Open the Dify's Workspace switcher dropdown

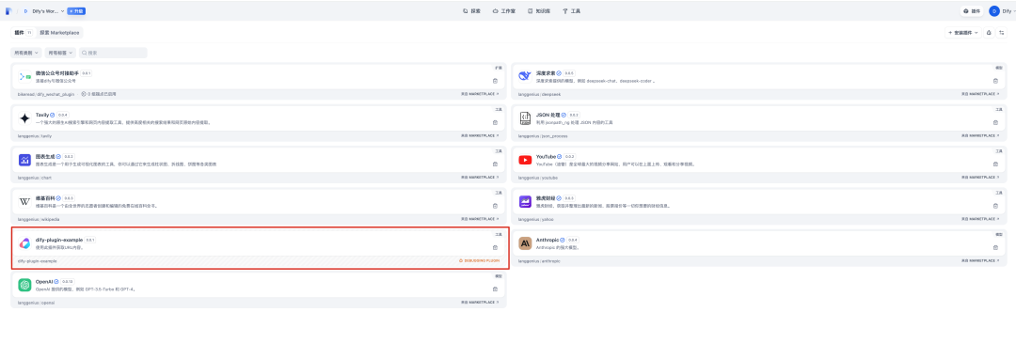tap(44, 11)
